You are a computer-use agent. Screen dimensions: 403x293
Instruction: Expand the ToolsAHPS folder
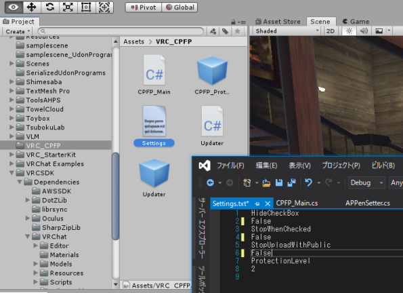coord(12,100)
